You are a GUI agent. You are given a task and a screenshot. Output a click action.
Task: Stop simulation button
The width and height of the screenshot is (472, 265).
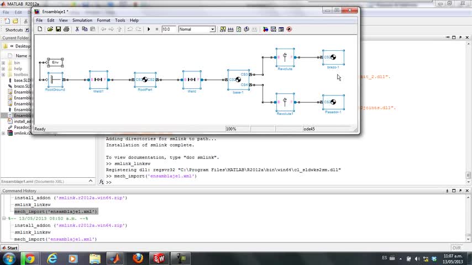pos(157,29)
